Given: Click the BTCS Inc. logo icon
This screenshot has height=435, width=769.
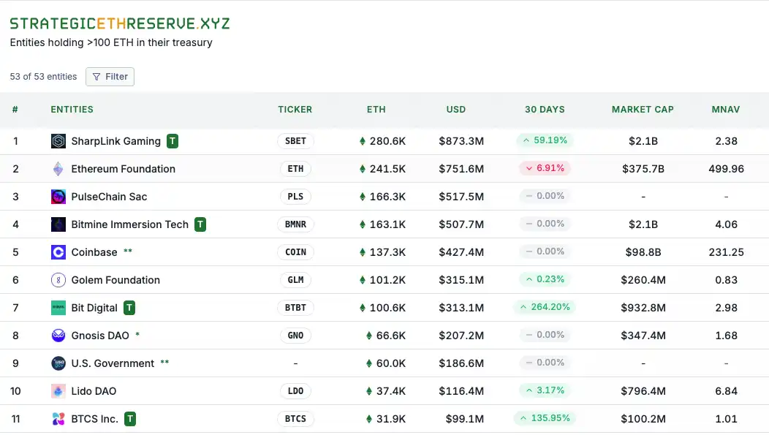Looking at the screenshot, I should click(x=58, y=419).
